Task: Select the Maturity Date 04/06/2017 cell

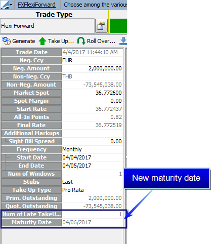Action: 92,222
